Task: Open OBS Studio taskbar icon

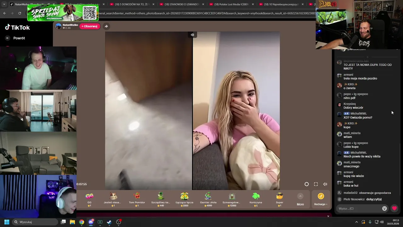Action: [119, 222]
